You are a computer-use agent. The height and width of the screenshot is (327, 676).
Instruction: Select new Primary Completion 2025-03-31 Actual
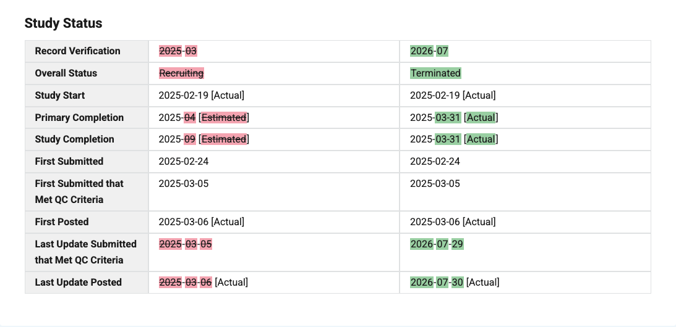454,117
